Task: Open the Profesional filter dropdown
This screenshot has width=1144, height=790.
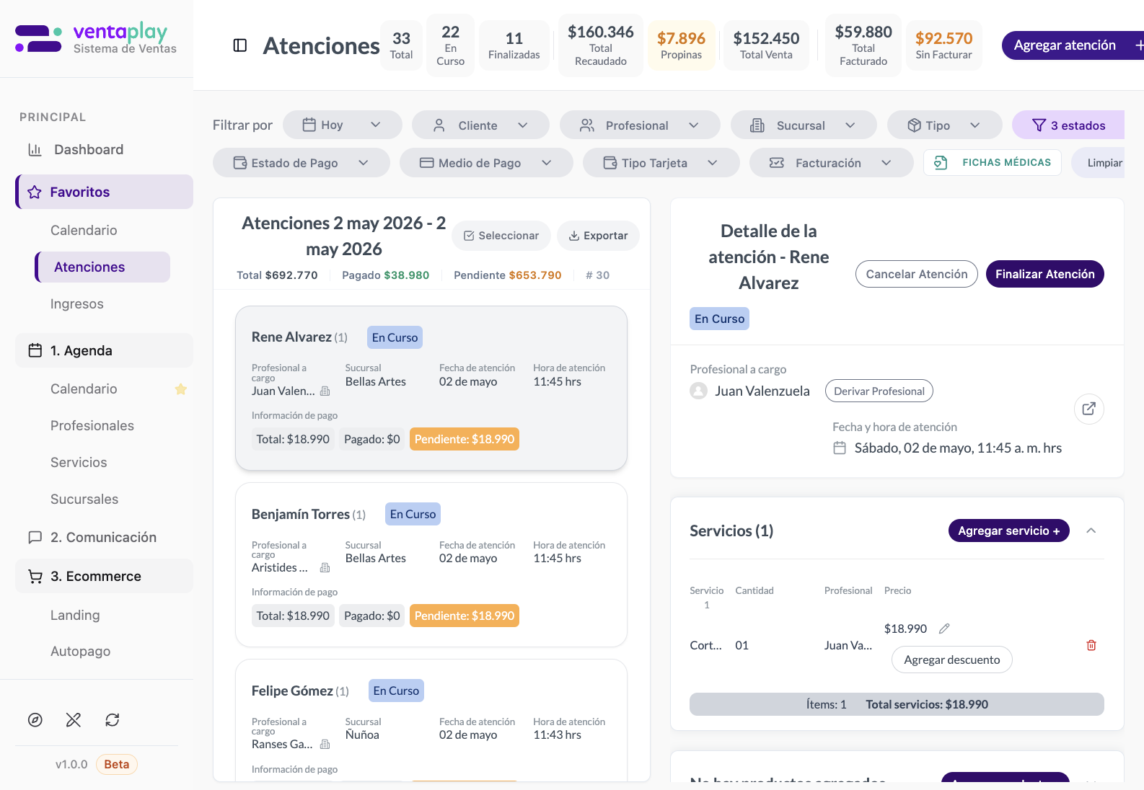Action: pyautogui.click(x=640, y=125)
